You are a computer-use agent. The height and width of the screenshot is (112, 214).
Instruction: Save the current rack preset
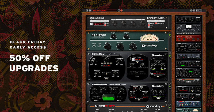[x=119, y=10]
